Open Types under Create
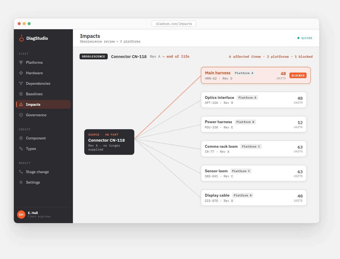The image size is (340, 259). 43,149
